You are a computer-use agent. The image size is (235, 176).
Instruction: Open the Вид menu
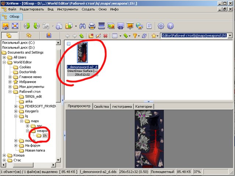(51, 9)
